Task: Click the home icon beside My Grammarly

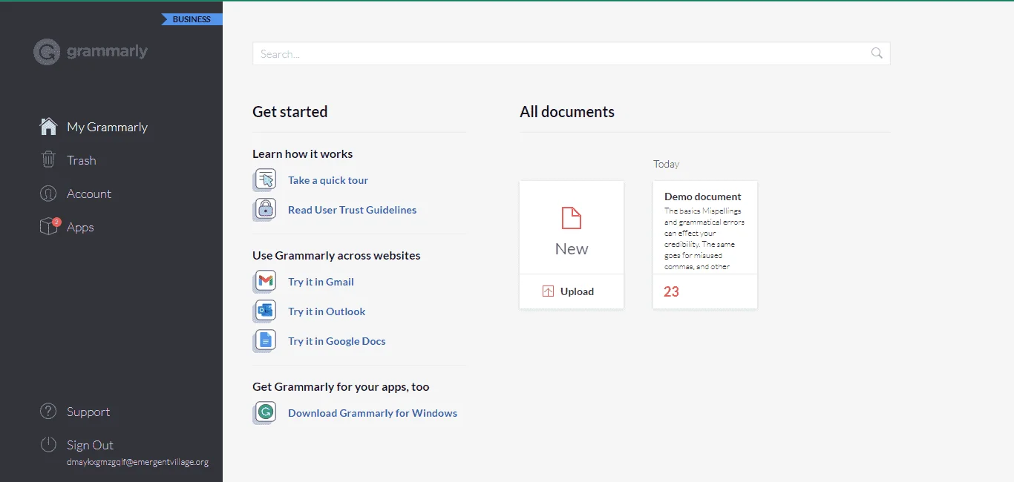Action: [x=48, y=127]
